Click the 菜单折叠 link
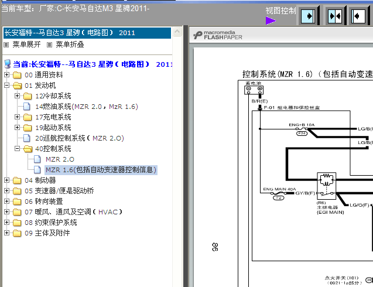 70,45
